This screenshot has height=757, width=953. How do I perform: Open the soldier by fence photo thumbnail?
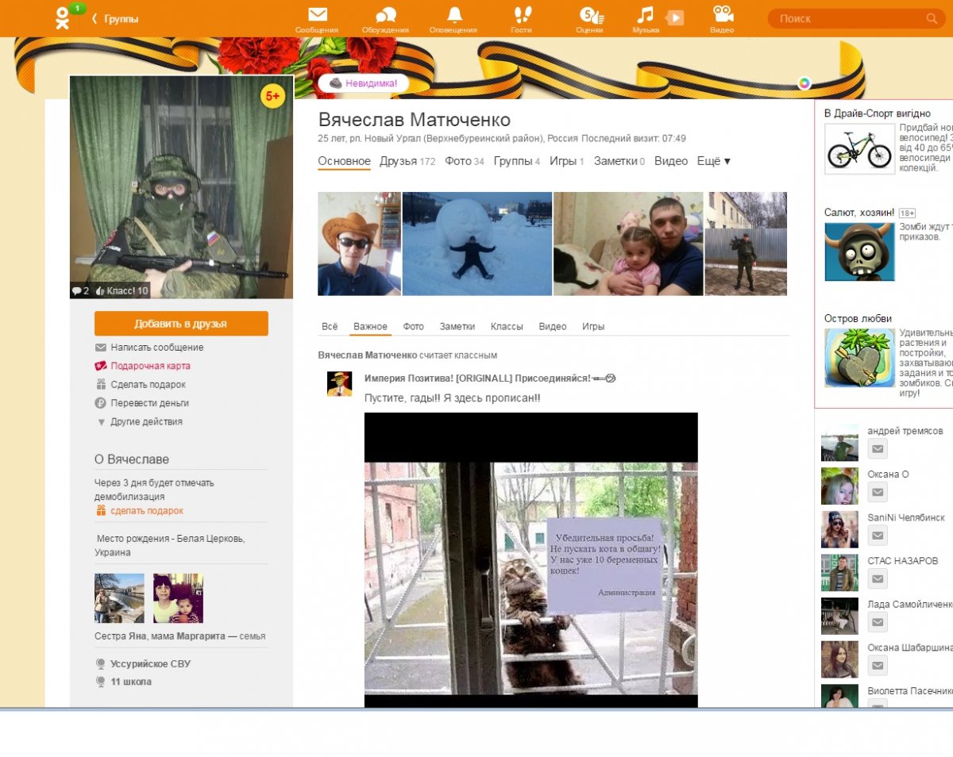pyautogui.click(x=747, y=244)
